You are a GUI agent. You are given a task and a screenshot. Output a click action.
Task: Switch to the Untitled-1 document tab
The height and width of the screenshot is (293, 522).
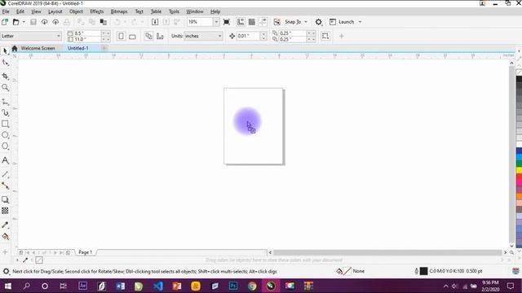[x=78, y=48]
